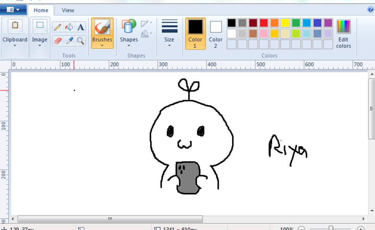Pick the turquoise blue color swatch

tap(307, 23)
